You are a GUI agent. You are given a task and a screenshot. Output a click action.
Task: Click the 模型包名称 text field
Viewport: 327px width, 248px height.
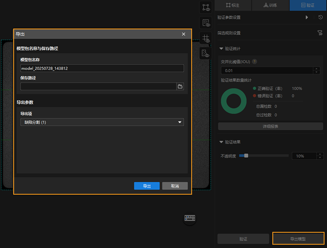(102, 69)
